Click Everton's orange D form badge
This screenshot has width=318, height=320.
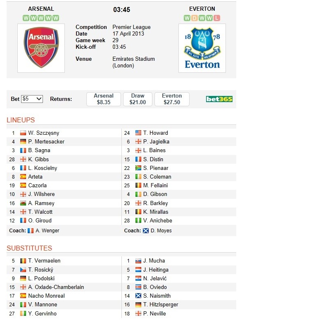click(195, 18)
